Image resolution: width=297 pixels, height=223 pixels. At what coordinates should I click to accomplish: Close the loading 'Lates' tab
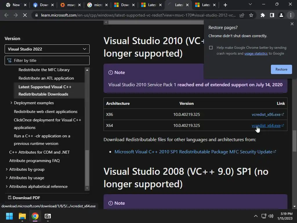pyautogui.click(x=187, y=5)
